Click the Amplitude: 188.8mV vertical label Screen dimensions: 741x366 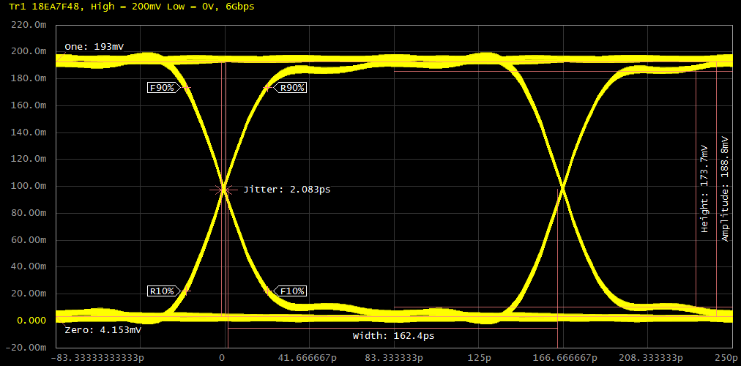pyautogui.click(x=725, y=188)
